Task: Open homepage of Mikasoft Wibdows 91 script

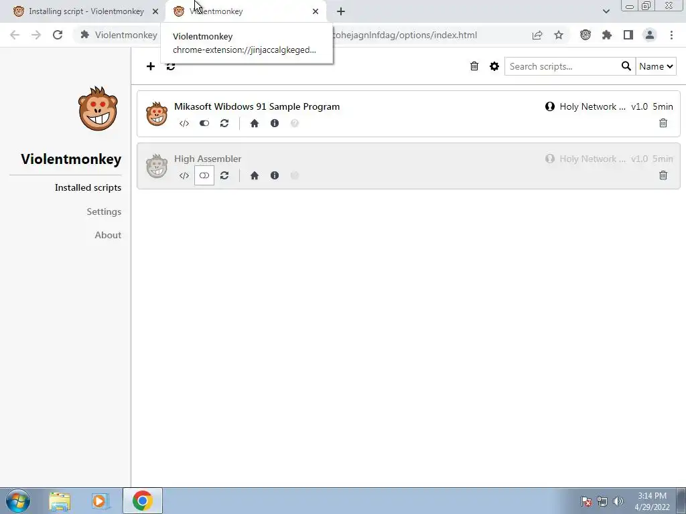Action: click(x=254, y=123)
